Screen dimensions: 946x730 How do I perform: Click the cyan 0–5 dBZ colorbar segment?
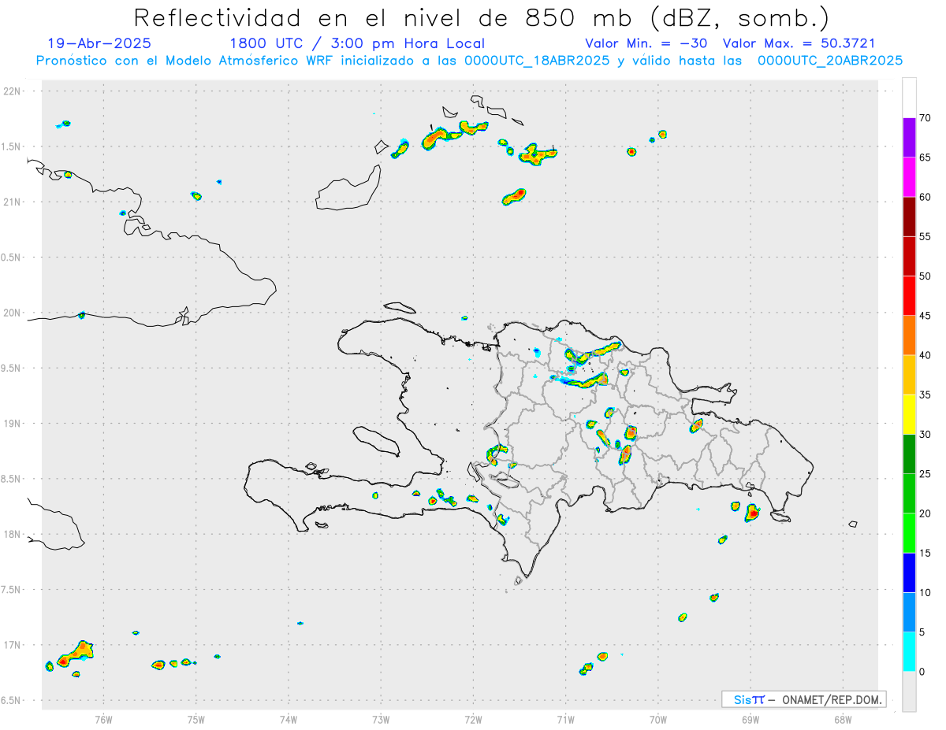pos(909,652)
